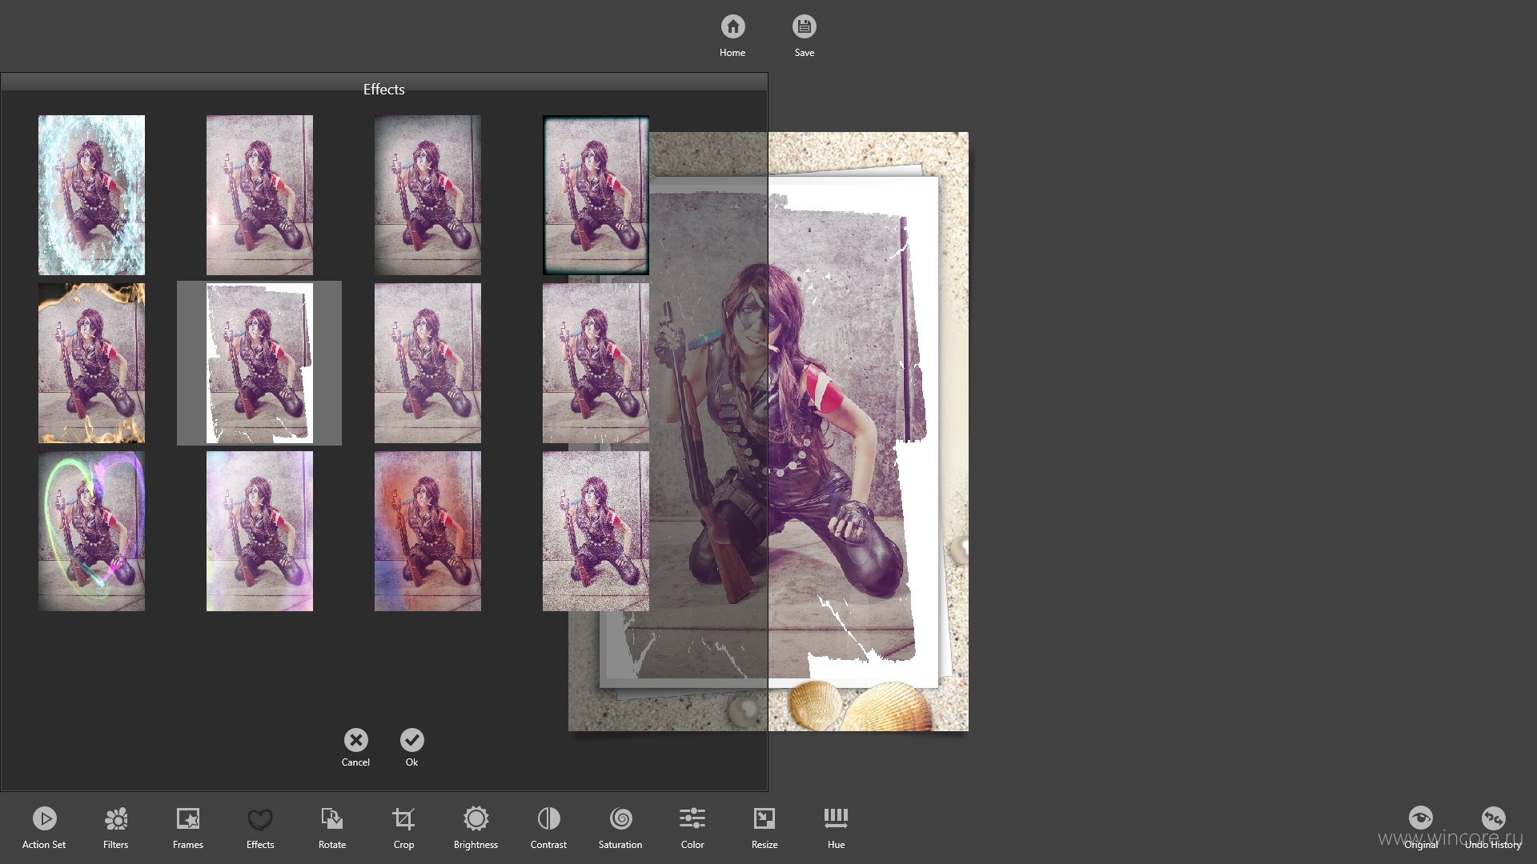Save the edited photo
Viewport: 1537px width, 864px height.
coord(805,36)
